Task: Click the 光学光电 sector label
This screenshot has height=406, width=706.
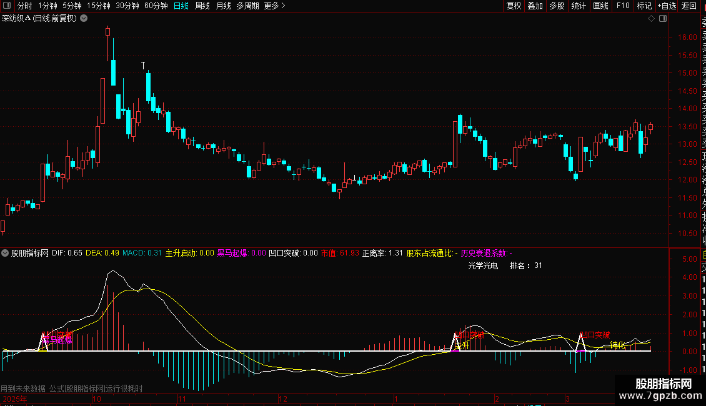Action: 483,265
